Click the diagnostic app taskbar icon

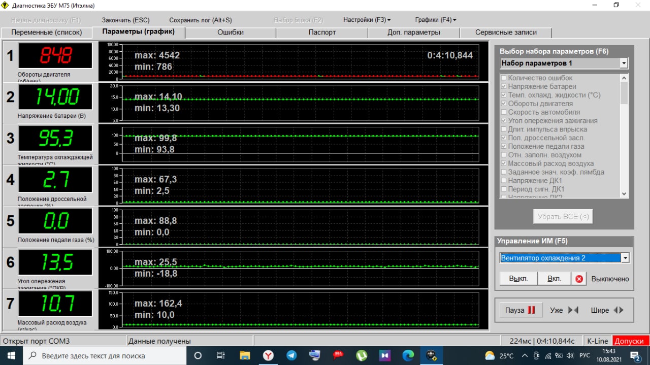tap(431, 355)
